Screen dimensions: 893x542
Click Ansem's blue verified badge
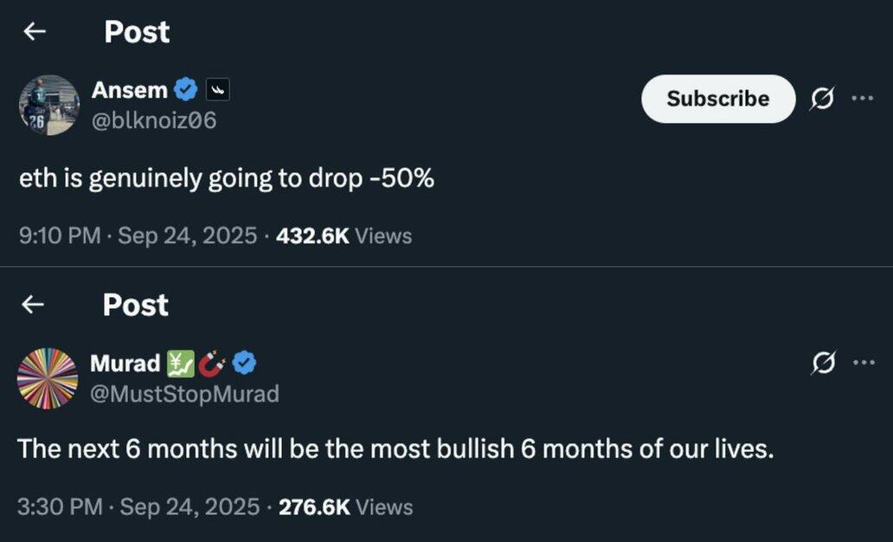[186, 89]
